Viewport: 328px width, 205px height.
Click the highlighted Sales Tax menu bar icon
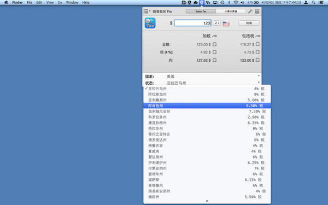[202, 3]
